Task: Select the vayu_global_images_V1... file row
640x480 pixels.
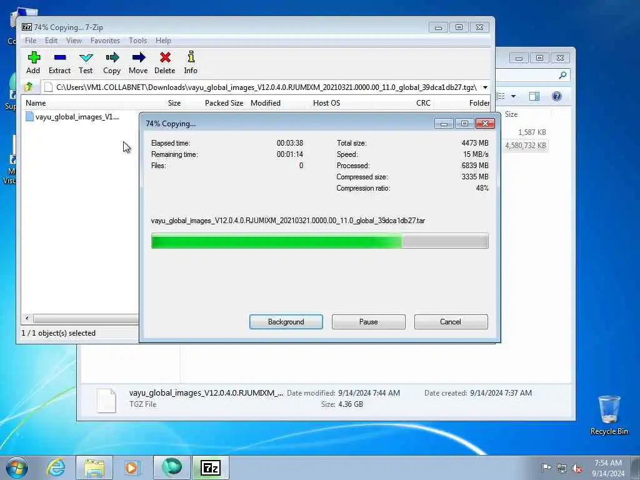Action: click(72, 117)
